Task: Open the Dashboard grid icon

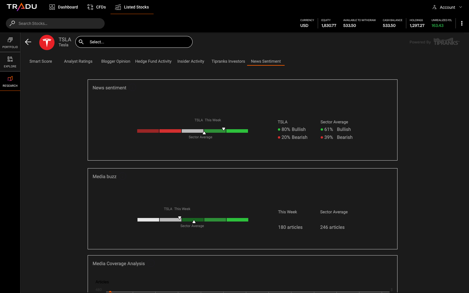Action: point(52,7)
